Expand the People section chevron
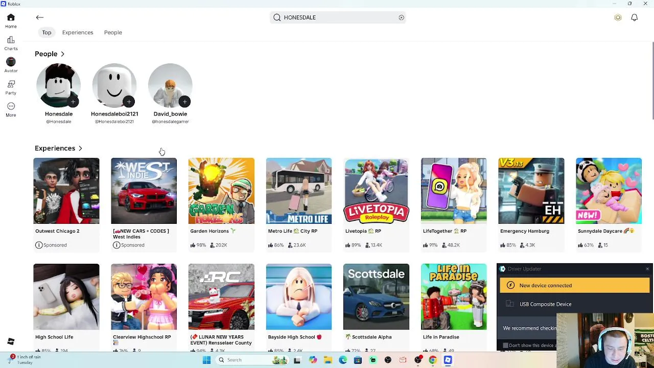654x368 pixels. point(62,54)
